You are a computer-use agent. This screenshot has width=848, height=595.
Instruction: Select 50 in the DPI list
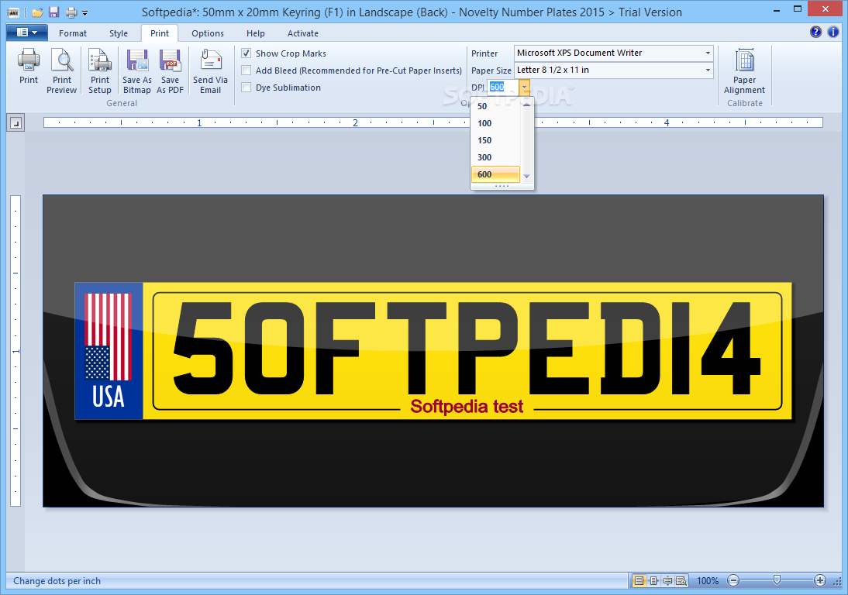tap(496, 106)
